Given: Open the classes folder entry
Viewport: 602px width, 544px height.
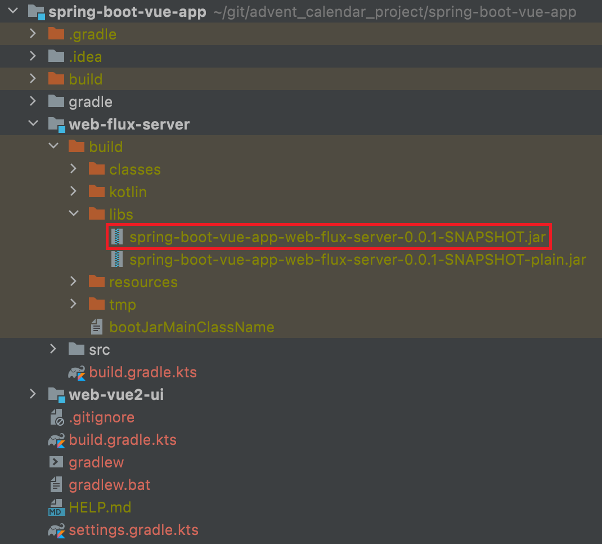Looking at the screenshot, I should point(135,169).
